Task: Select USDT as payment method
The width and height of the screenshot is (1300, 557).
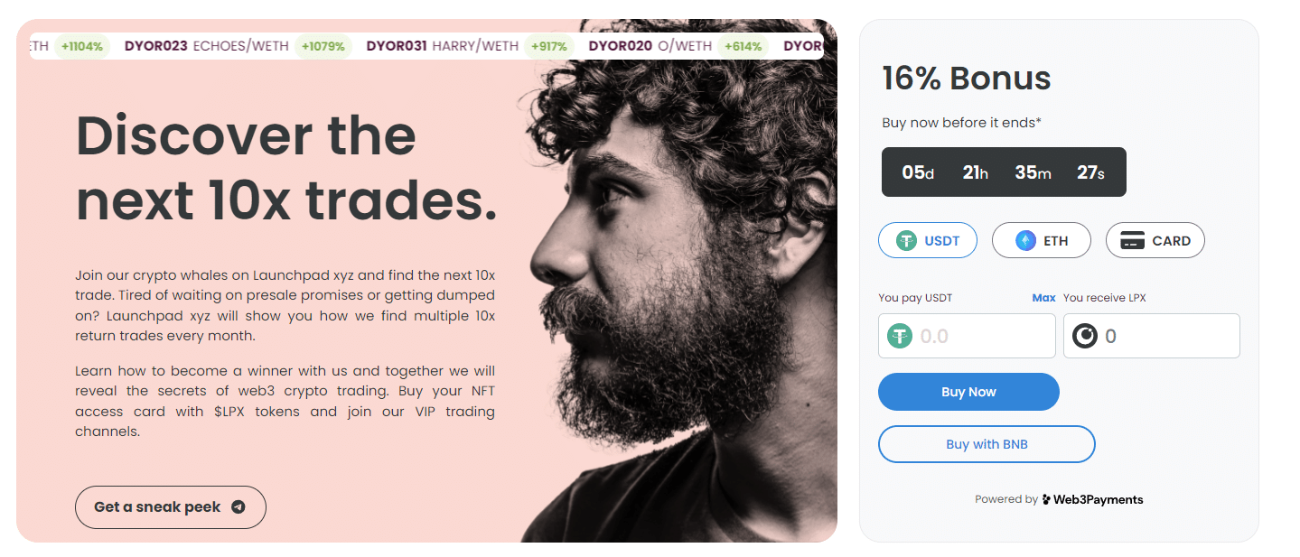Action: 928,241
